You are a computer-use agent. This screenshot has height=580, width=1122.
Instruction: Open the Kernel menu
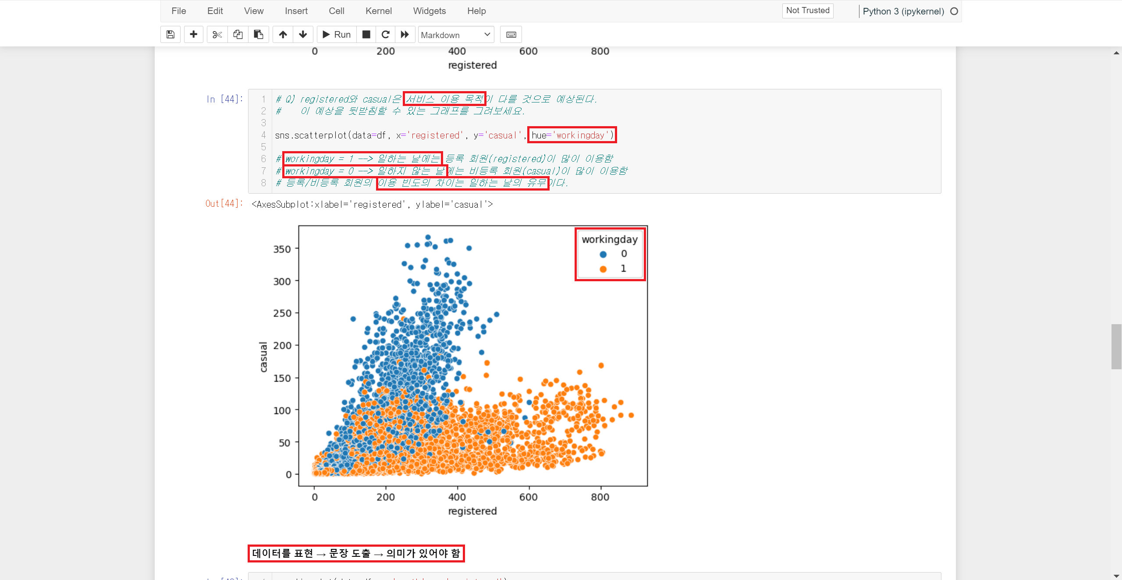378,11
